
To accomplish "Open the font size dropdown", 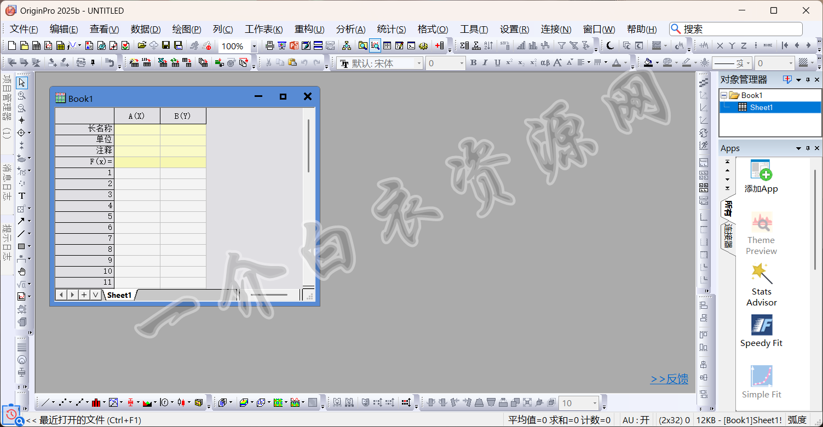I will 462,64.
